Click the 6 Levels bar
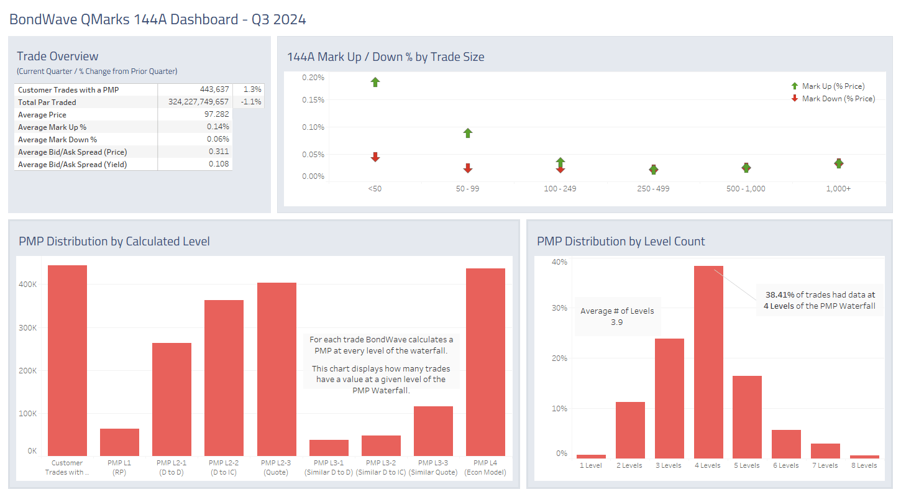Image resolution: width=901 pixels, height=497 pixels. [x=786, y=444]
